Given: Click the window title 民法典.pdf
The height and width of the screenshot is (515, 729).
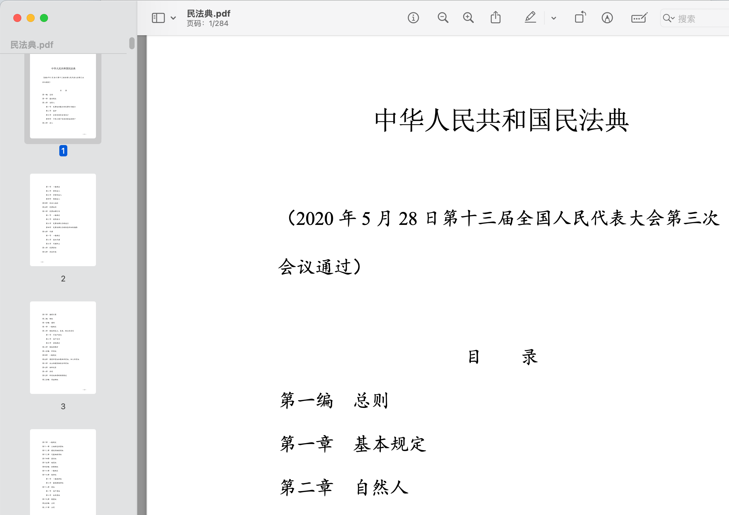Looking at the screenshot, I should [209, 14].
